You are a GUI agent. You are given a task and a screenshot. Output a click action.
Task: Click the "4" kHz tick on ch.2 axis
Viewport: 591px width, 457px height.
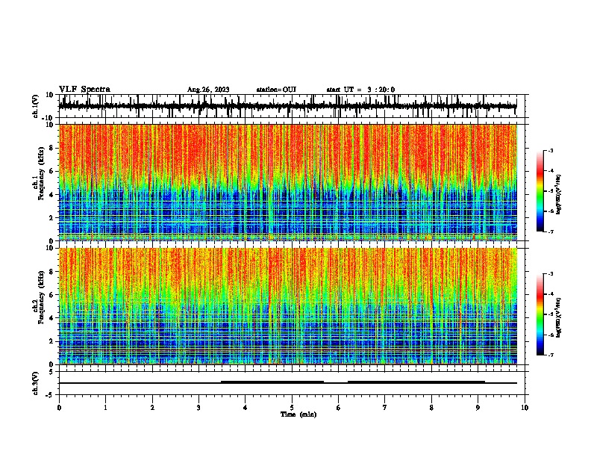pos(51,318)
